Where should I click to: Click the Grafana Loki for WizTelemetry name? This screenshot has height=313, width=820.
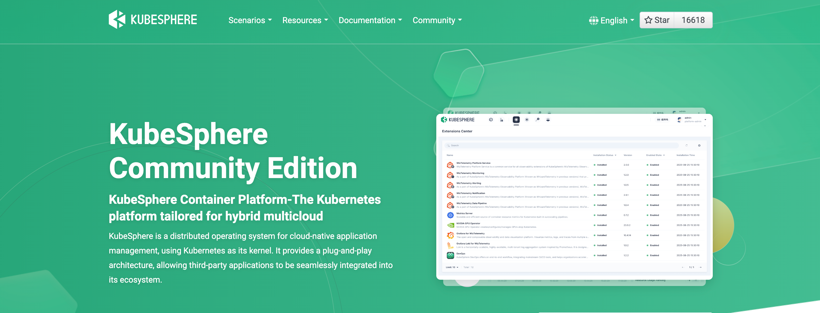point(473,244)
